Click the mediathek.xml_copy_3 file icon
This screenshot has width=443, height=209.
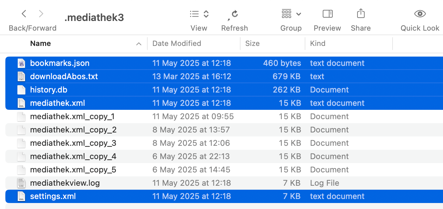pyautogui.click(x=21, y=143)
